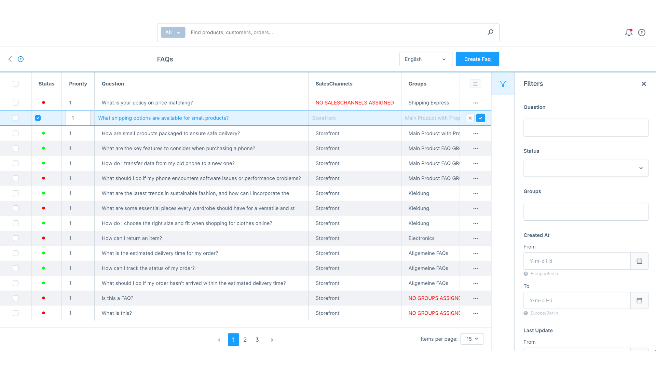Screen dimensions: 656x369
Task: Expand the Status filter dropdown
Action: (x=586, y=168)
